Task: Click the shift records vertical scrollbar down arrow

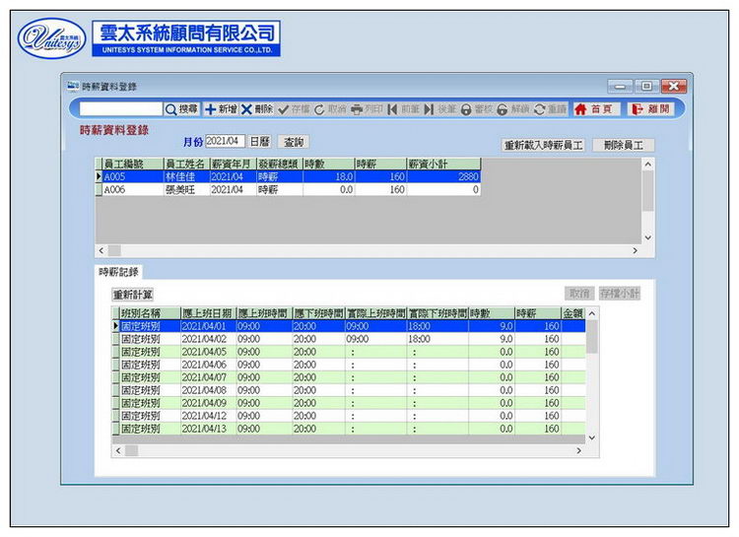Action: [592, 436]
